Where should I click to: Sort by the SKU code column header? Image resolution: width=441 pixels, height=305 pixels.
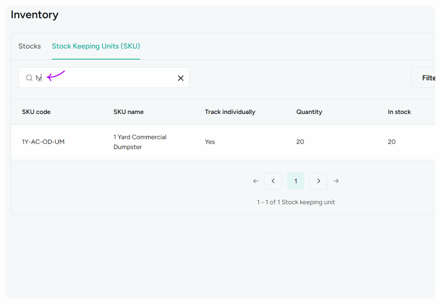point(36,112)
